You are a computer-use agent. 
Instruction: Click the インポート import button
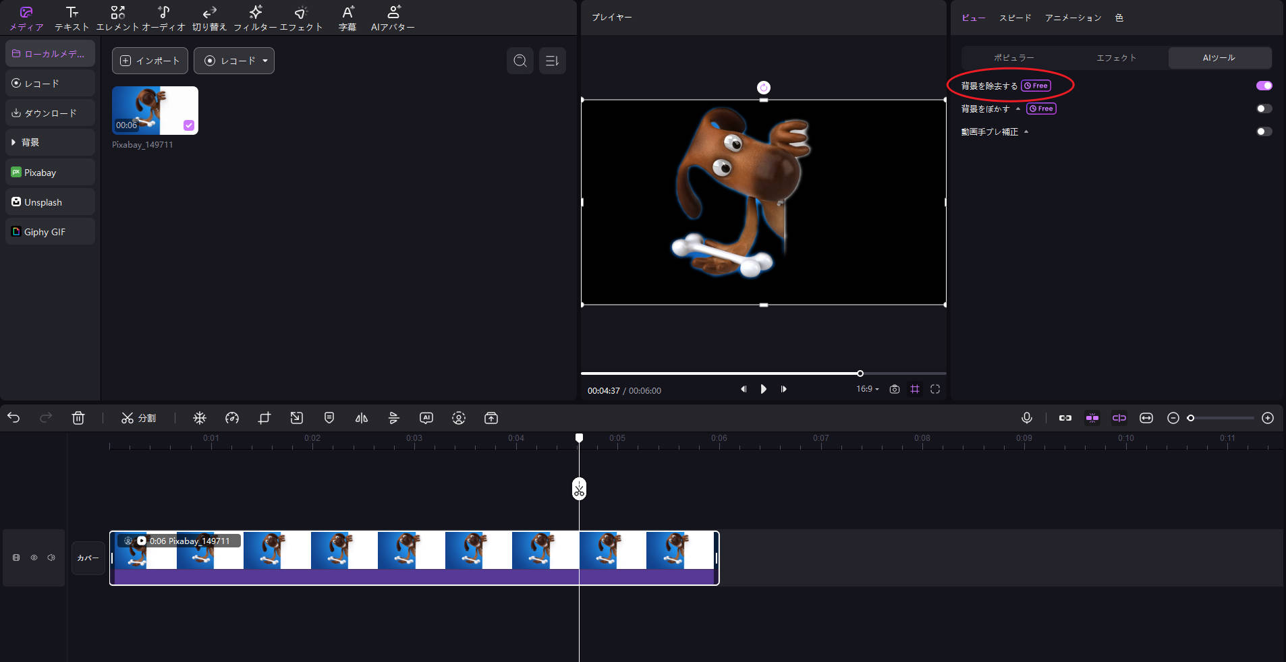pos(150,61)
